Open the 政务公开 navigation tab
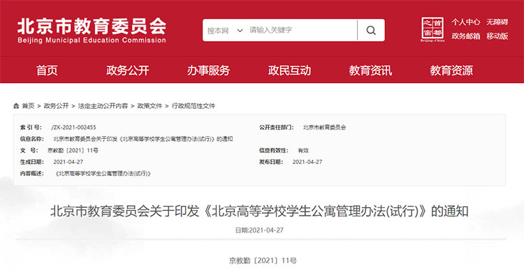The width and height of the screenshot is (524, 275). click(128, 70)
